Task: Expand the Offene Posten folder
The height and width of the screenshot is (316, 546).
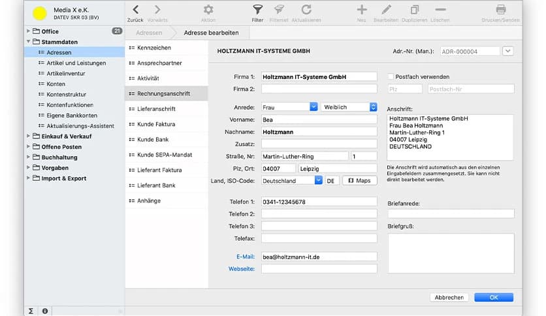Action: (x=28, y=146)
